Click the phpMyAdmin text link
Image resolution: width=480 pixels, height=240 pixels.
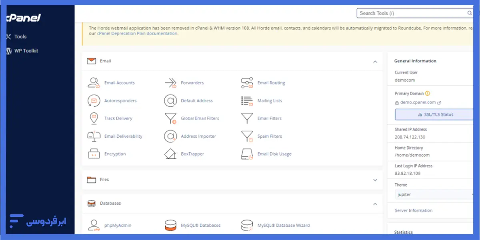pyautogui.click(x=118, y=226)
